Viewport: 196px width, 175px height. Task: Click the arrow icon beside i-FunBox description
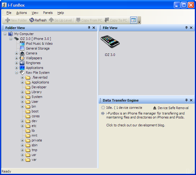[103, 113]
